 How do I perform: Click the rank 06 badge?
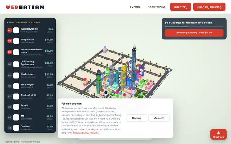tap(10, 86)
